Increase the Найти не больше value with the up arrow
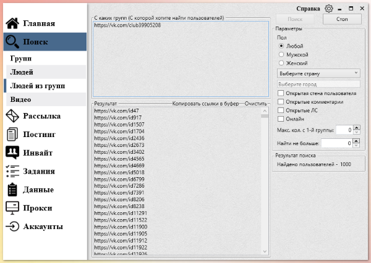 click(x=356, y=141)
